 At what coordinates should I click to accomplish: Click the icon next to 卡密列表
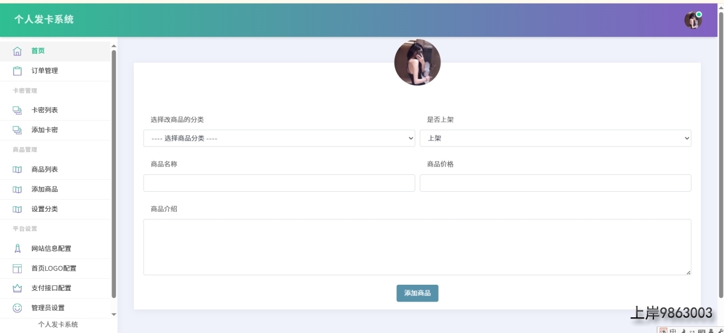point(17,110)
